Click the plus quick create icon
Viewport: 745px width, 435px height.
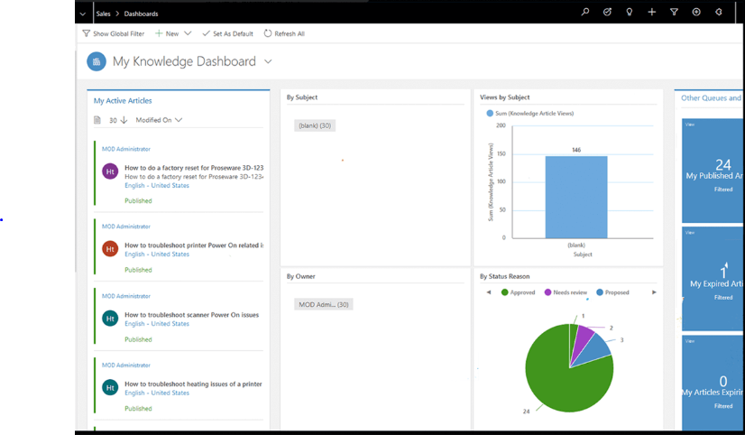[652, 12]
